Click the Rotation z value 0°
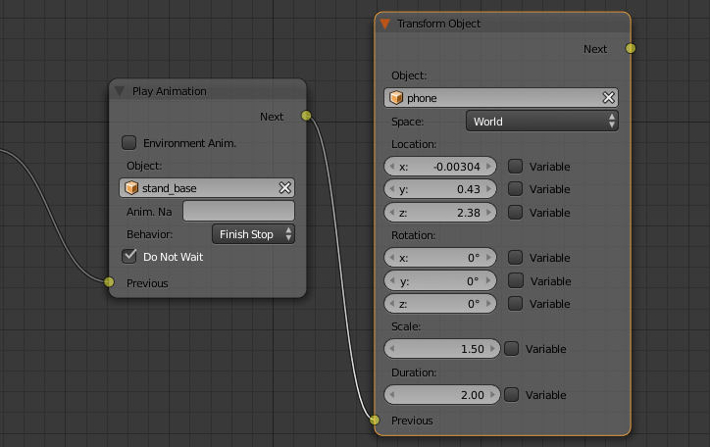This screenshot has height=447, width=710. click(474, 304)
